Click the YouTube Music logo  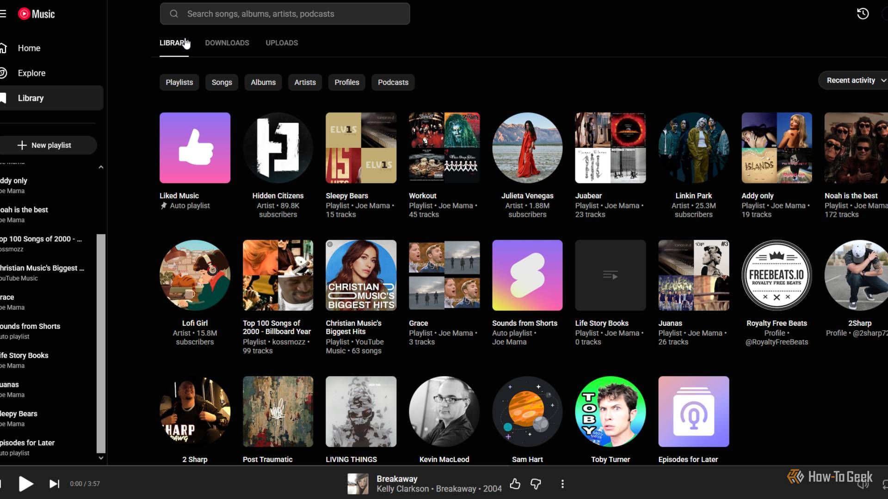pyautogui.click(x=37, y=14)
